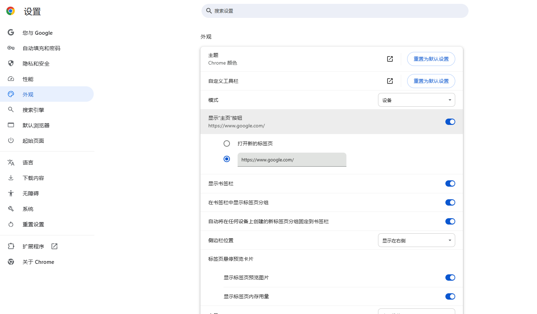Click the shield icon for 隐私和安全
The height and width of the screenshot is (314, 537).
[11, 64]
